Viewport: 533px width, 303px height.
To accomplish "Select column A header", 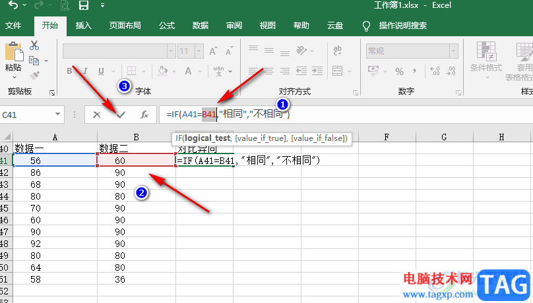I will pos(55,137).
